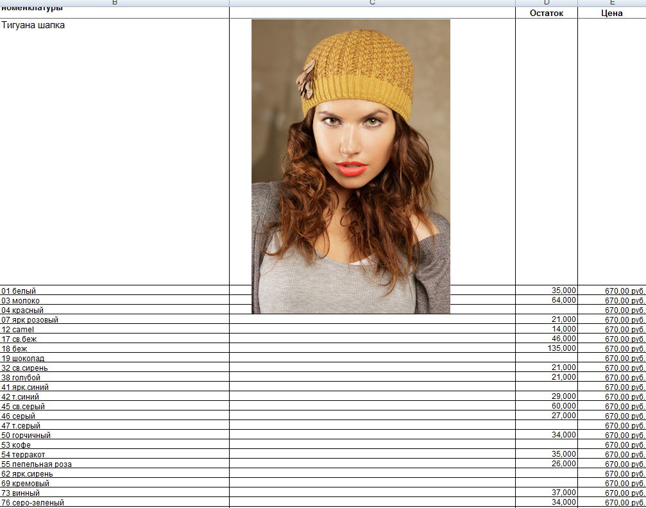Click stock value 64,000 for 03 молоко
This screenshot has height=508, width=646.
point(547,300)
